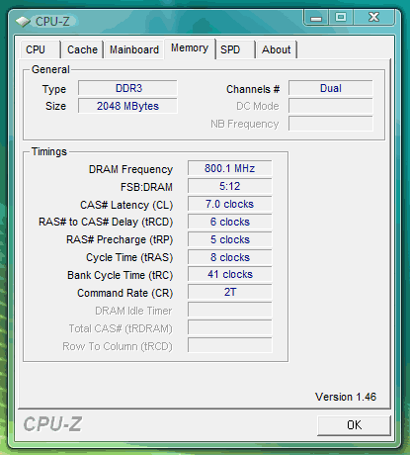Screen dimensions: 410x455
Task: Click the RAS# Precharge (tRP) label
Action: pyautogui.click(x=120, y=240)
